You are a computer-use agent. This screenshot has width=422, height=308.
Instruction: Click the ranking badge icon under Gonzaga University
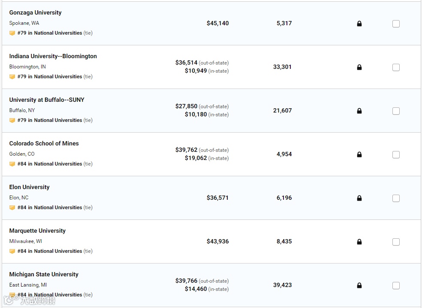12,33
